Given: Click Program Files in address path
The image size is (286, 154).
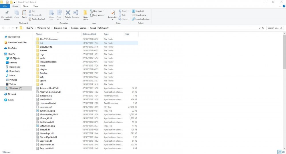Looking at the screenshot, I should point(61,28).
